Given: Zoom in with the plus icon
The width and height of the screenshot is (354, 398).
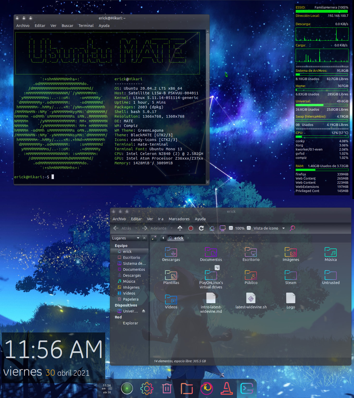Looking at the screenshot, I should click(249, 228).
